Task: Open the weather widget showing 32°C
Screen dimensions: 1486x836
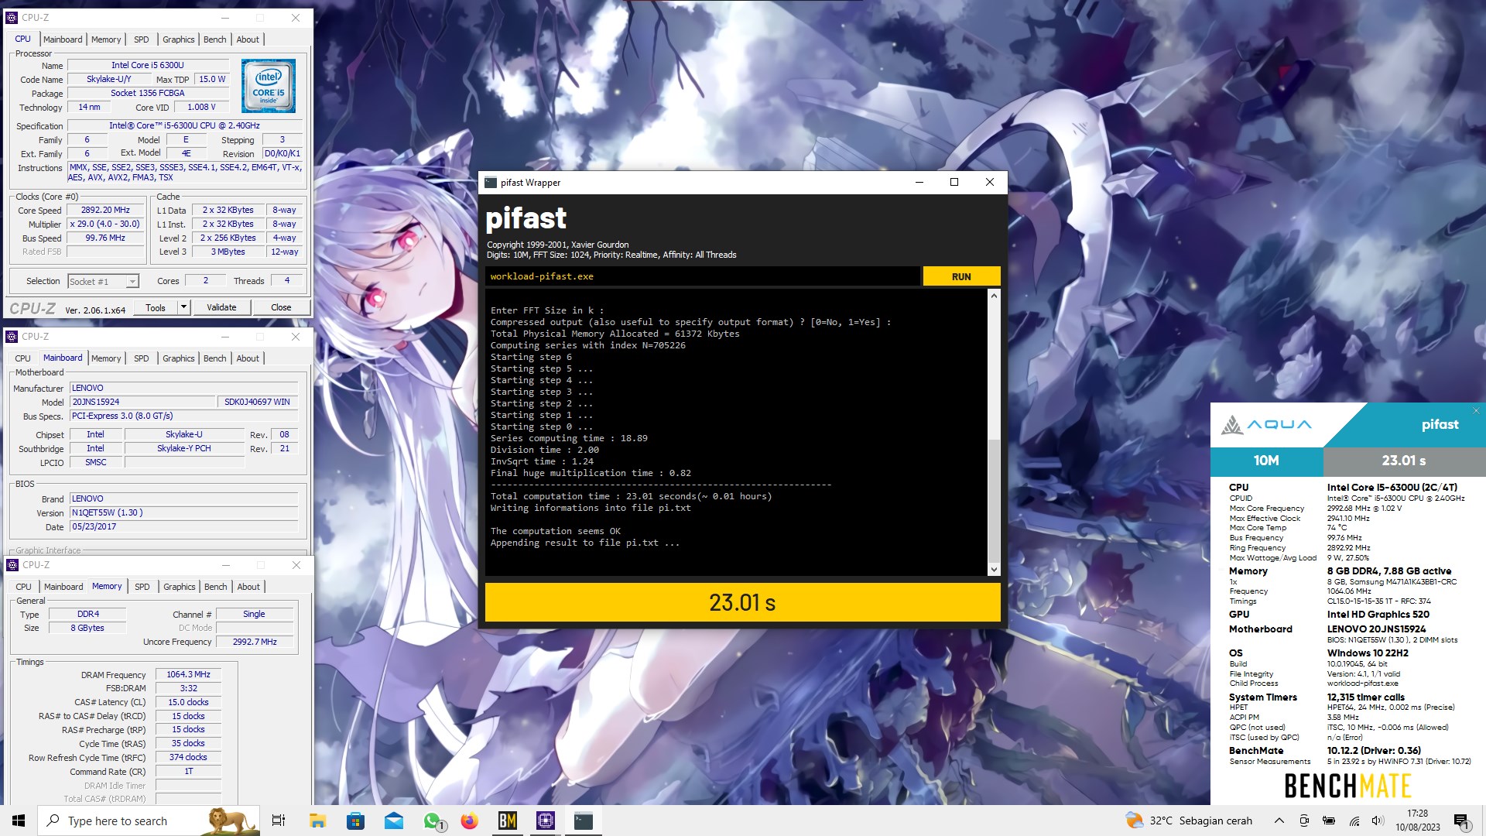Action: pos(1188,821)
